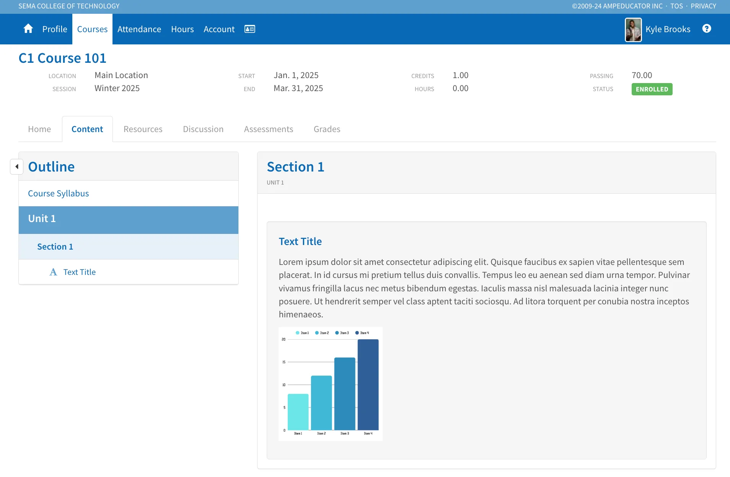Click the text type icon beside Text Title

point(53,272)
